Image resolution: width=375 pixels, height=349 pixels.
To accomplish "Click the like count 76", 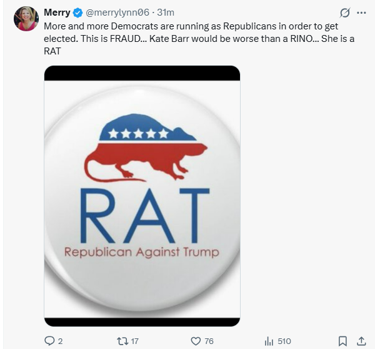I will click(209, 341).
